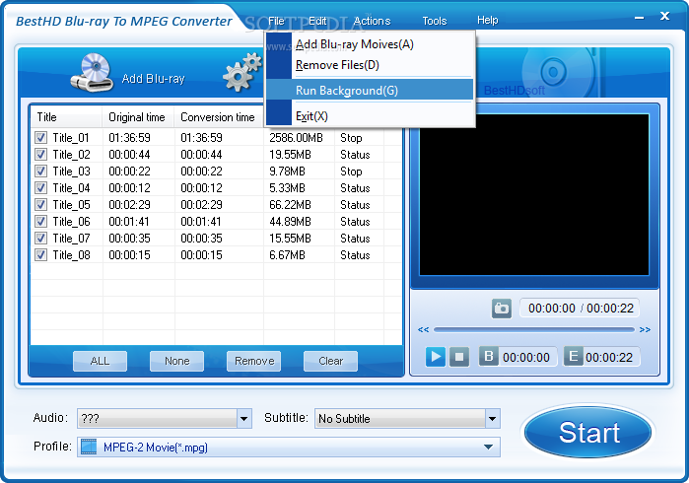Click the Remove button

pos(254,361)
